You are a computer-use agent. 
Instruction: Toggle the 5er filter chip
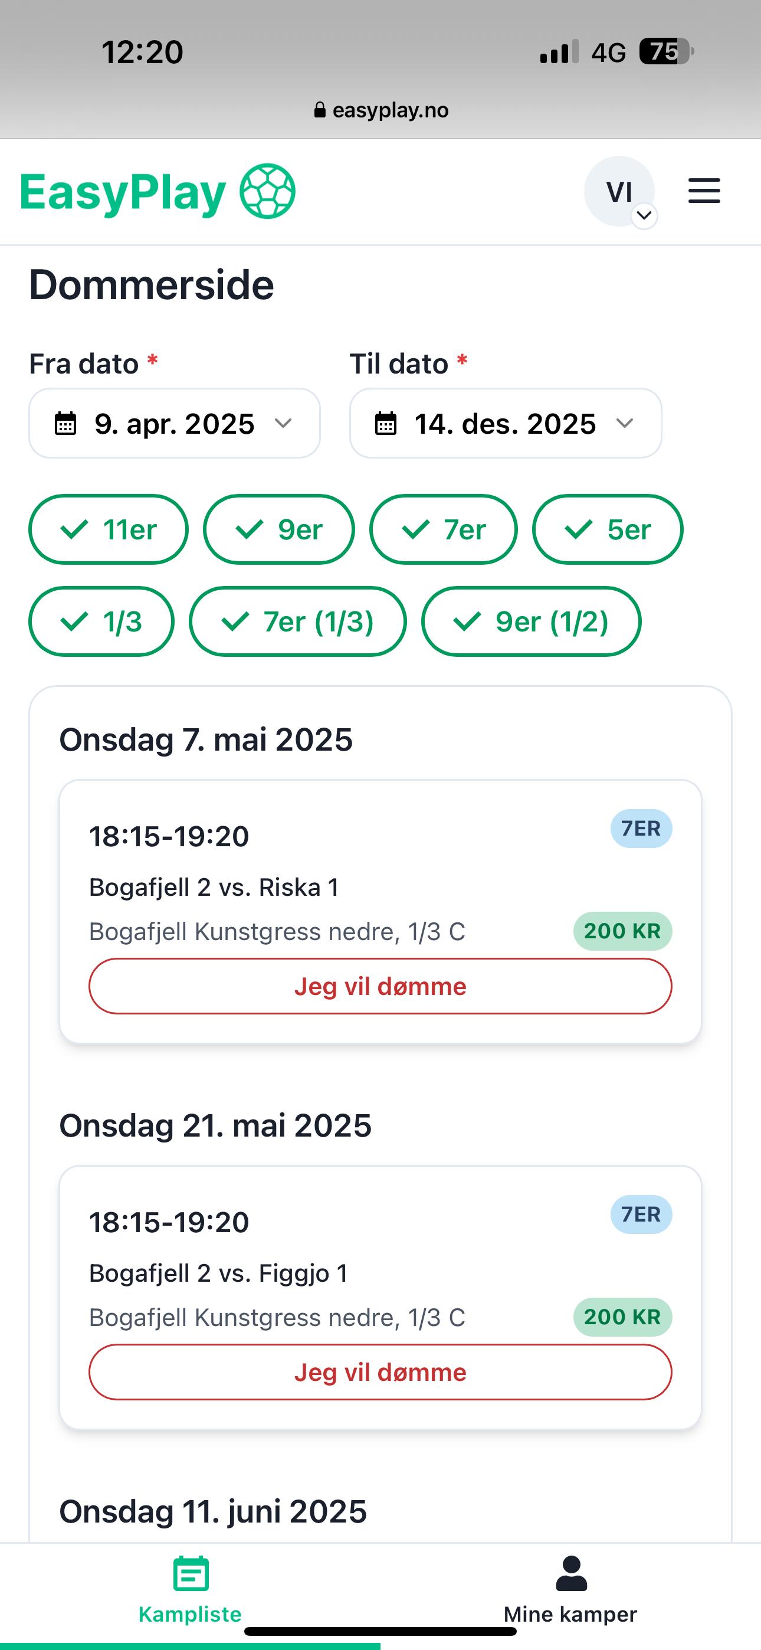[607, 530]
